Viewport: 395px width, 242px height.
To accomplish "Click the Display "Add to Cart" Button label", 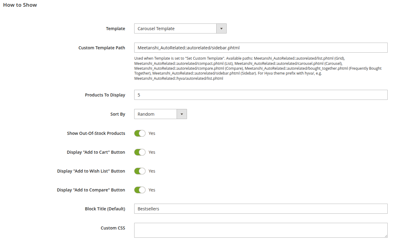I will click(96, 152).
